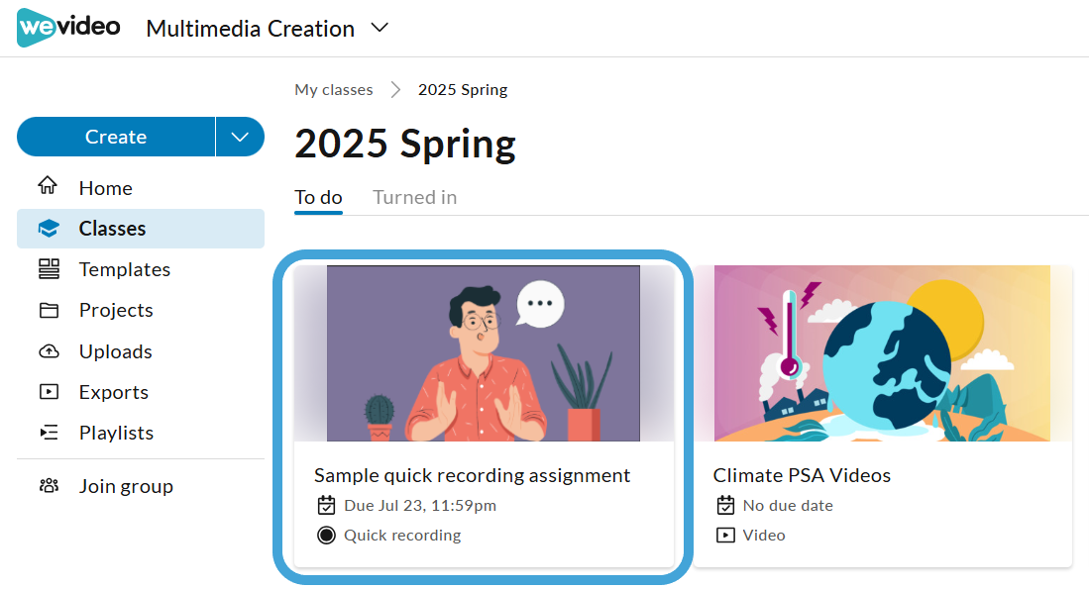
Task: Click the Climate PSA Videos title
Action: point(802,475)
